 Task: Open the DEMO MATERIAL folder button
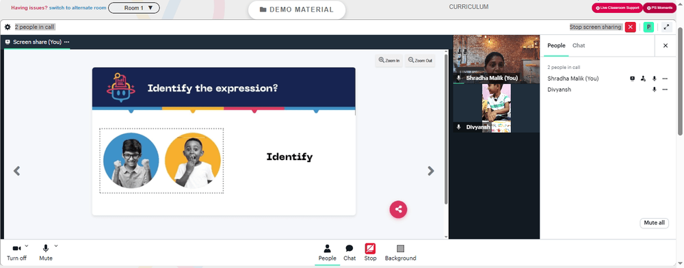[297, 10]
